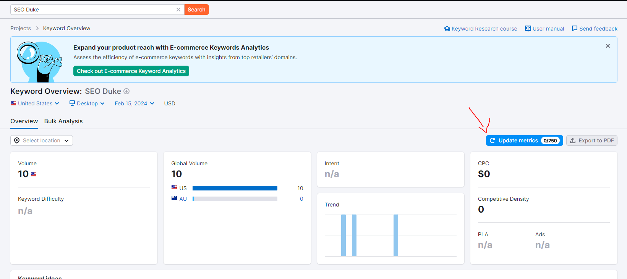Click the location pin icon
627x279 pixels.
[17, 140]
